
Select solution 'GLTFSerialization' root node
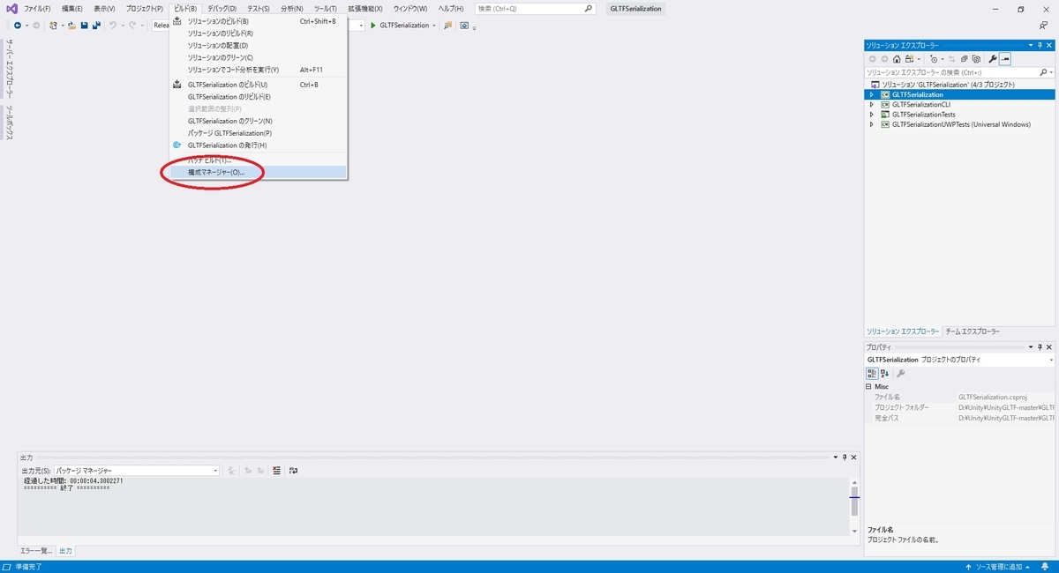point(947,85)
